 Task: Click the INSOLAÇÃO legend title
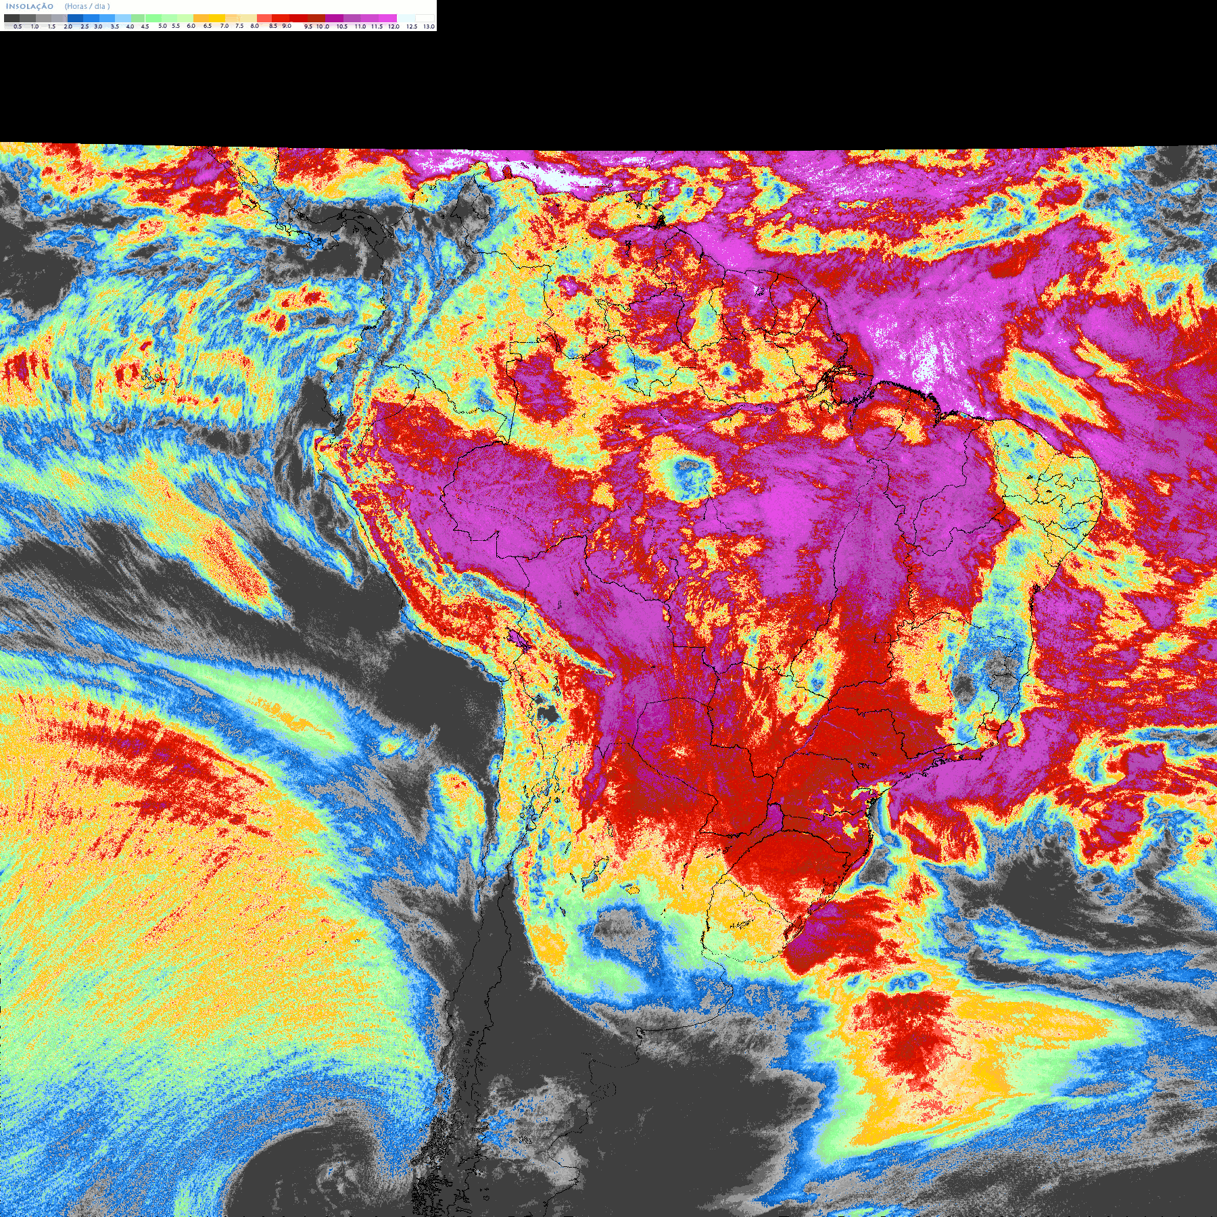(30, 6)
